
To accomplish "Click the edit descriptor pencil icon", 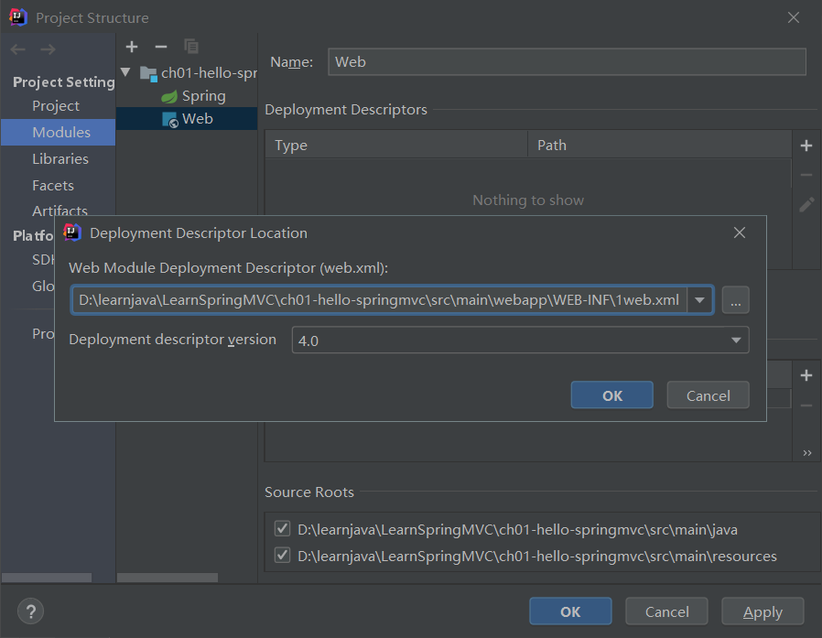I will pos(806,204).
